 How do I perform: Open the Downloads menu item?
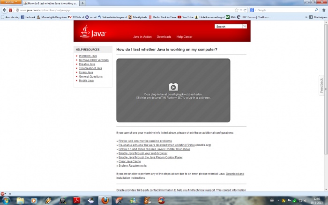point(164,37)
